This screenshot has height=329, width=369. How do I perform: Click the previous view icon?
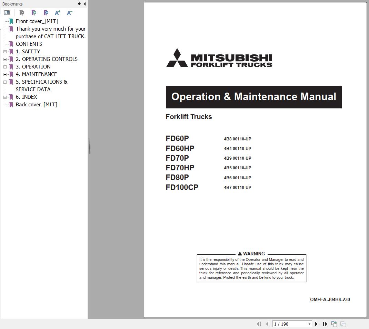tap(334, 324)
